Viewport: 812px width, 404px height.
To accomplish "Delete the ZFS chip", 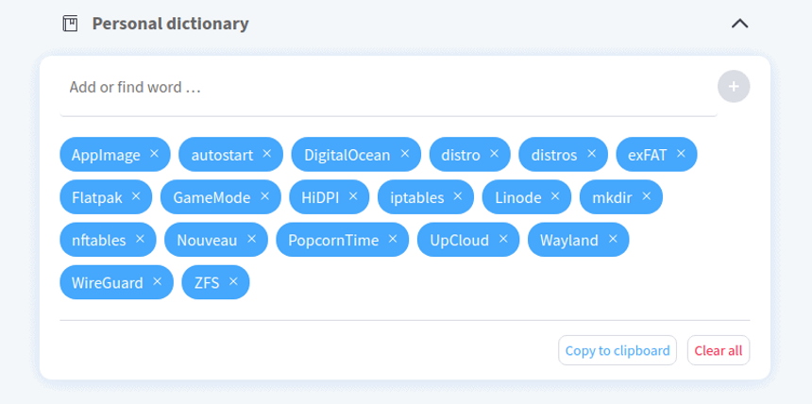I will [x=233, y=282].
